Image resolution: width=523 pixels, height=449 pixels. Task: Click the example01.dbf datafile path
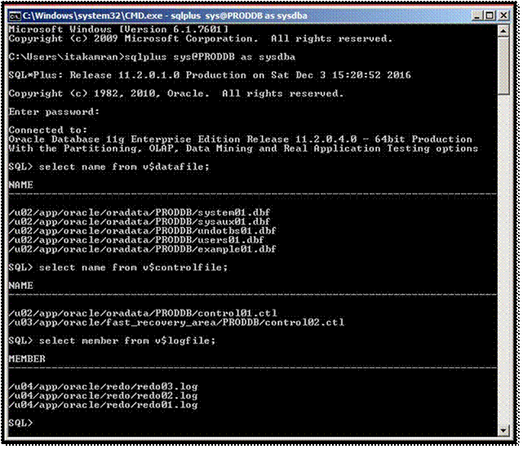pyautogui.click(x=143, y=249)
